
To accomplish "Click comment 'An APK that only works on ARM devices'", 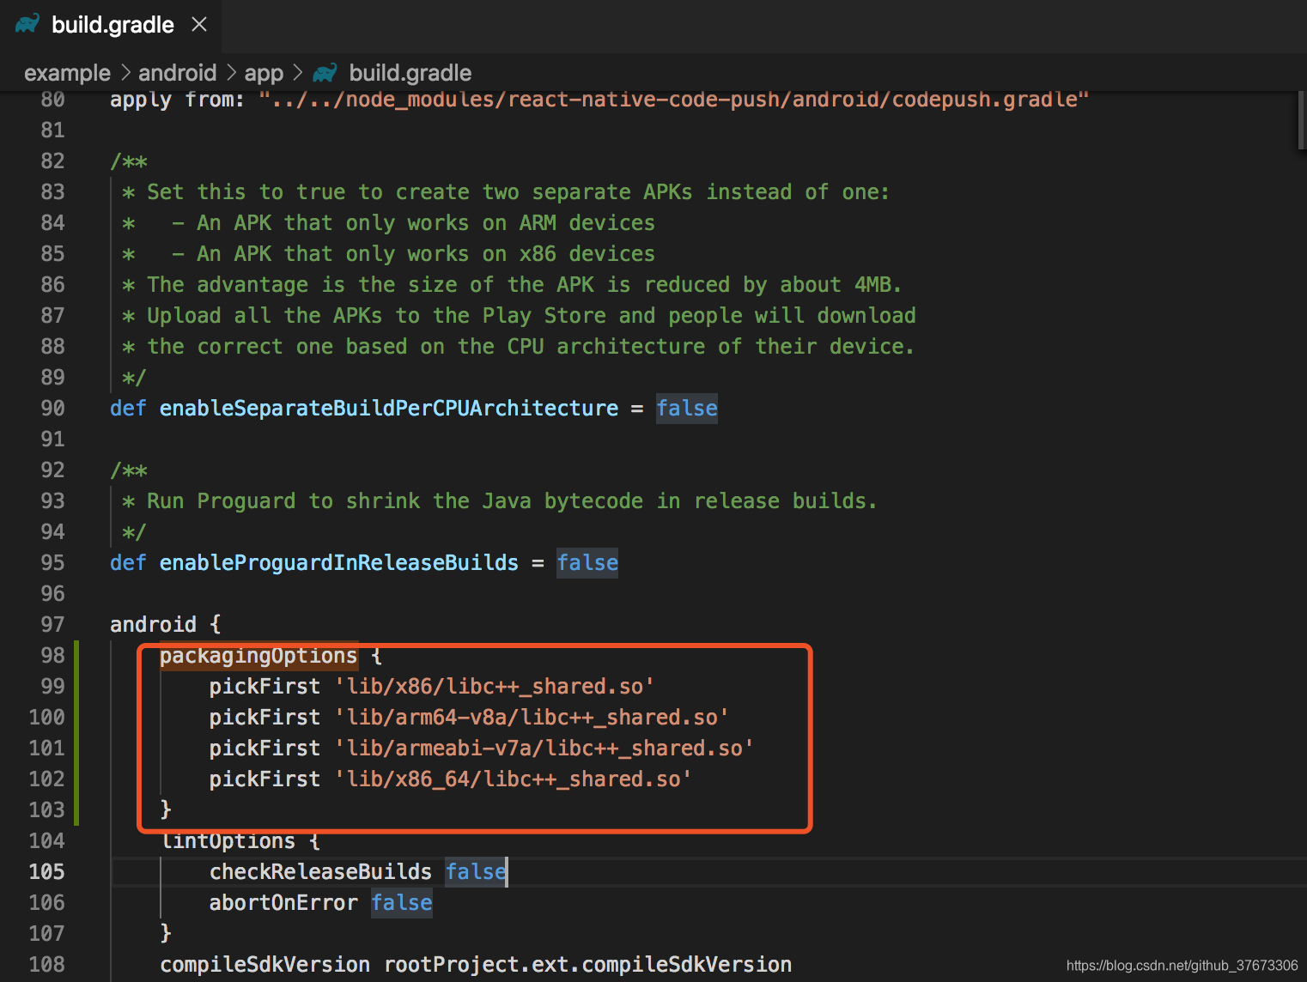I will [426, 223].
